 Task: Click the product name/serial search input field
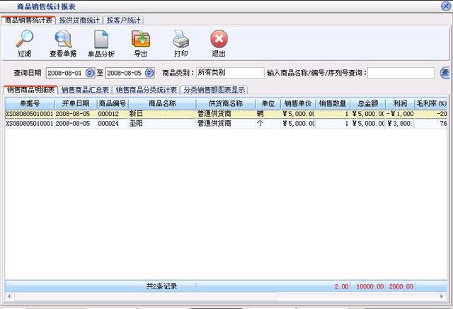401,73
